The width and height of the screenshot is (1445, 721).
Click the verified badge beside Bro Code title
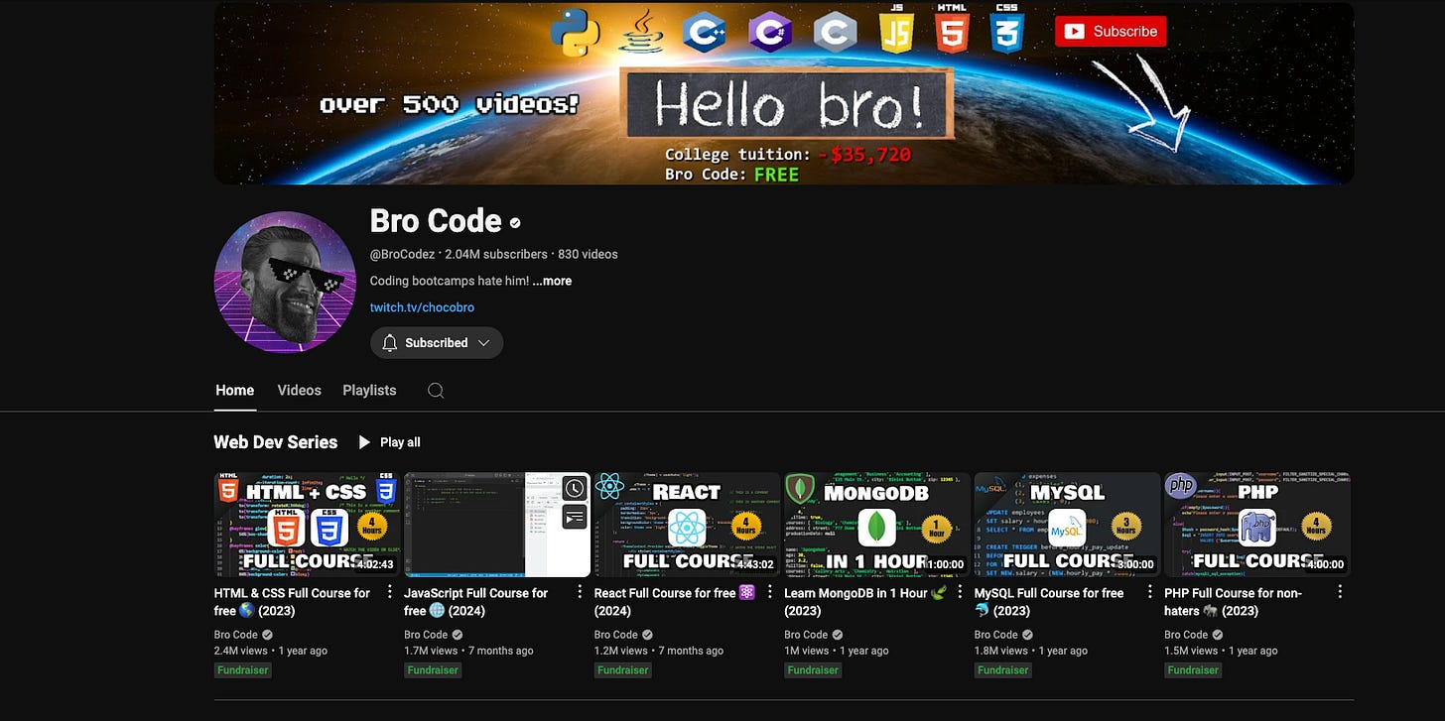click(515, 222)
